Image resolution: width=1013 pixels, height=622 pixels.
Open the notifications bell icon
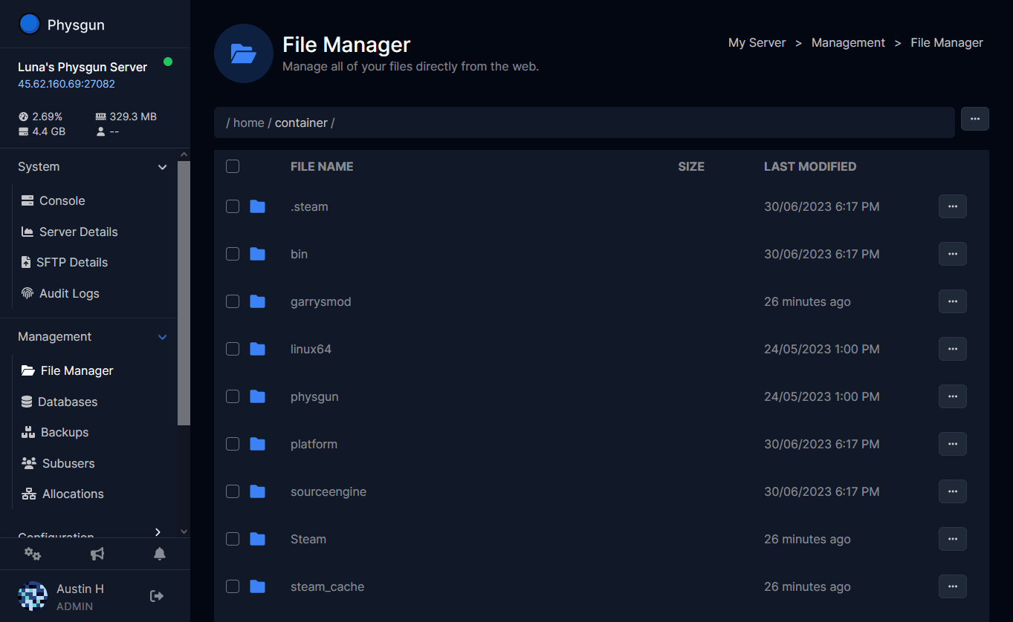(159, 554)
